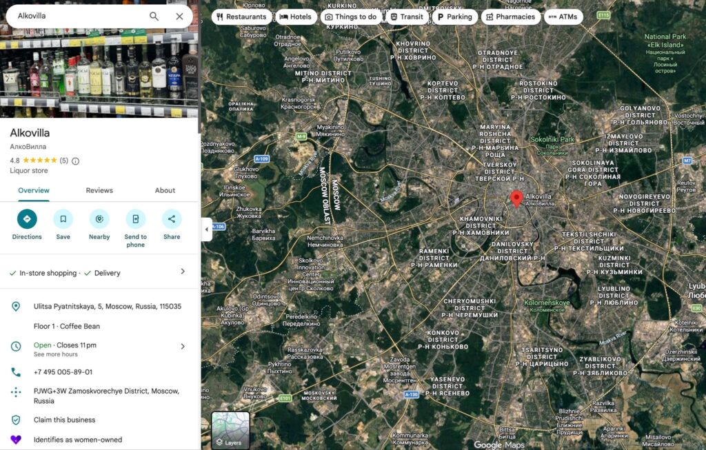Click Floor 1 · Coffee Bean text
This screenshot has height=450, width=706.
pyautogui.click(x=67, y=326)
